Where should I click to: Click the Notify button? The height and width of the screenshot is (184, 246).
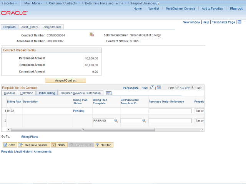[59, 145]
